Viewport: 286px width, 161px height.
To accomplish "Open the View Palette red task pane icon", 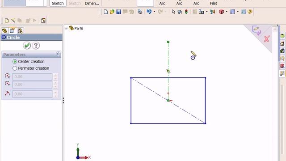I will (282, 66).
